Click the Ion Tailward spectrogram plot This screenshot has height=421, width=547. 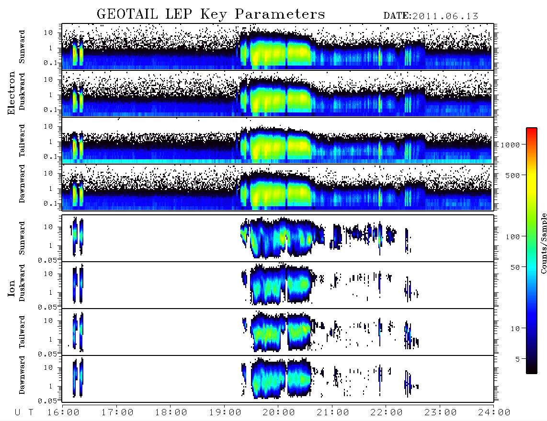[278, 332]
